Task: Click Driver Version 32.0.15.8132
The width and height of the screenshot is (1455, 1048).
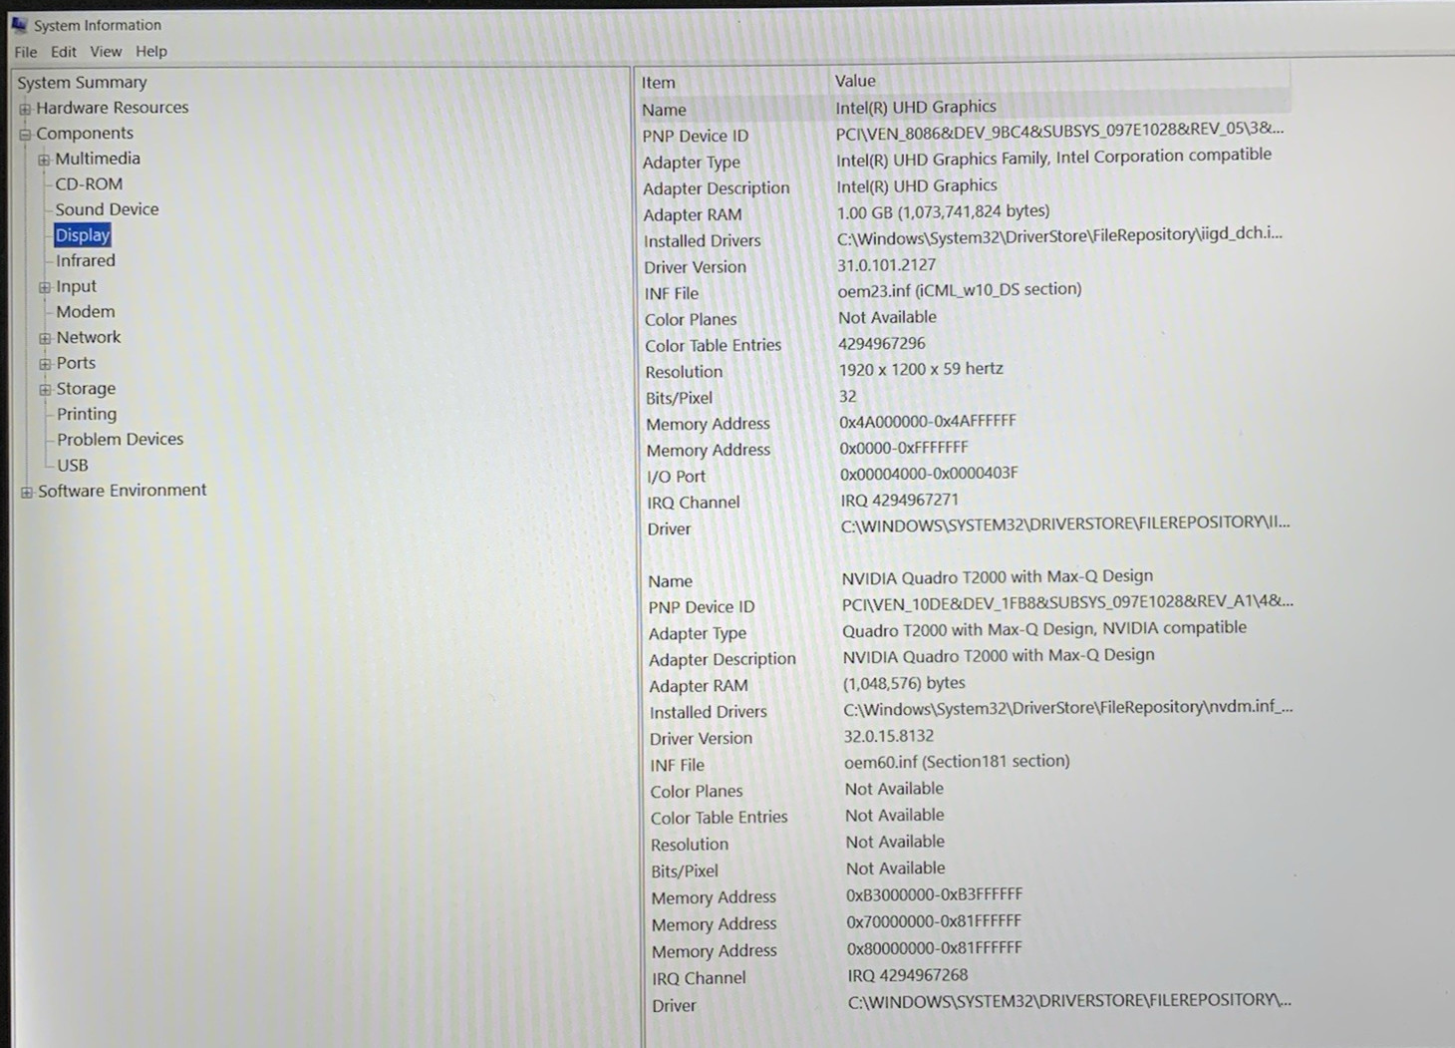Action: tap(889, 737)
